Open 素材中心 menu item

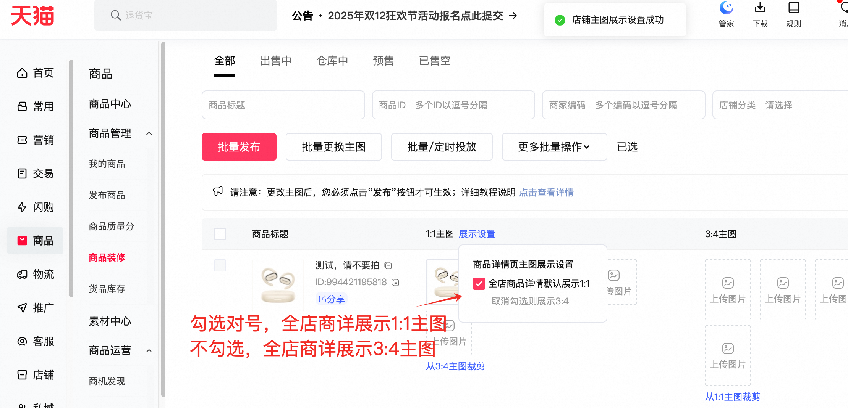pyautogui.click(x=110, y=321)
